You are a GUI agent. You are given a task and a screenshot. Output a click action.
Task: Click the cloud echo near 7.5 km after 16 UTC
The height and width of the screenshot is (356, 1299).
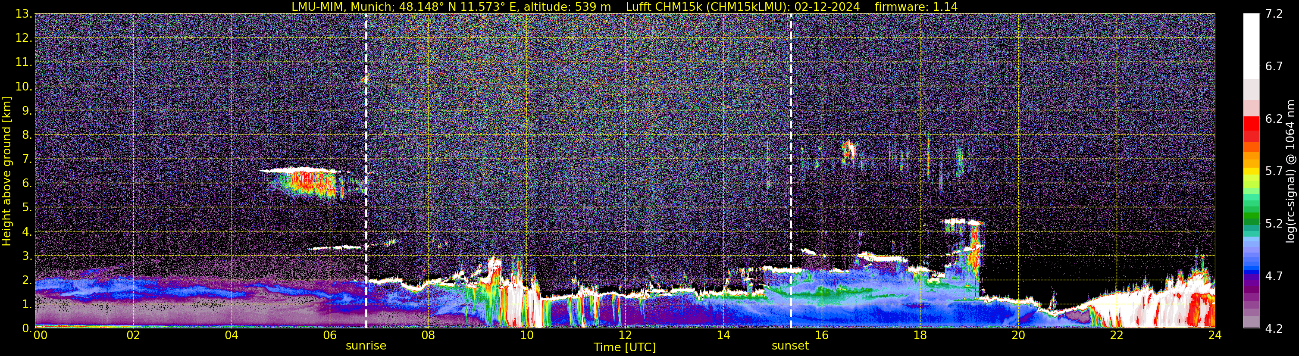pyautogui.click(x=849, y=151)
